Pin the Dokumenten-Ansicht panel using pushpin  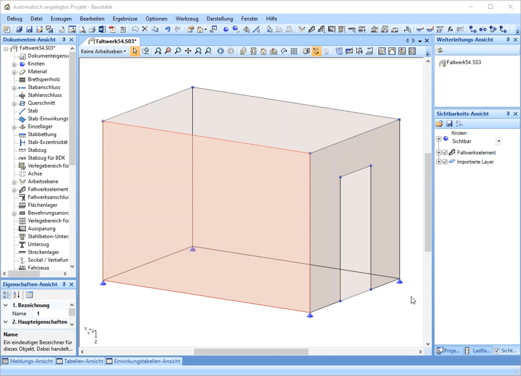click(64, 40)
